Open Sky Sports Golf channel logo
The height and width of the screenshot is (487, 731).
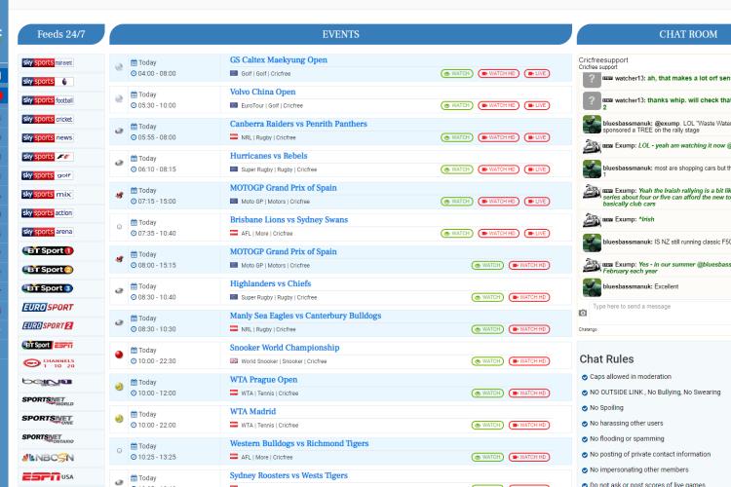click(x=48, y=175)
